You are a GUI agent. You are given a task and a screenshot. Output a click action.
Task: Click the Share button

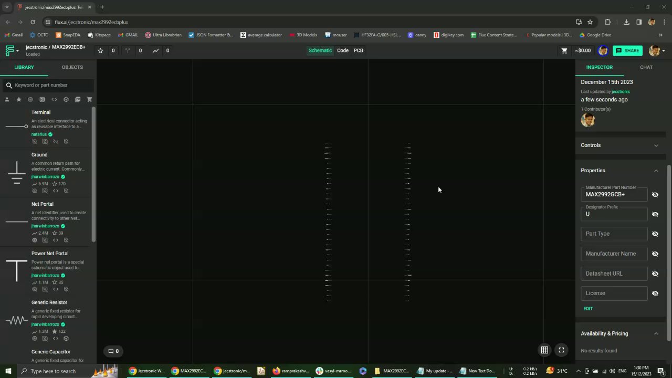[627, 50]
